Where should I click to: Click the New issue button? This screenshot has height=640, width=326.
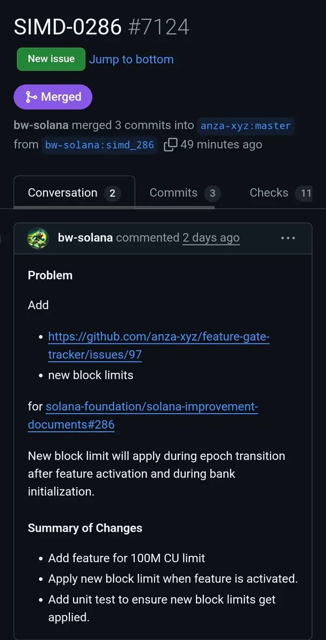point(51,59)
